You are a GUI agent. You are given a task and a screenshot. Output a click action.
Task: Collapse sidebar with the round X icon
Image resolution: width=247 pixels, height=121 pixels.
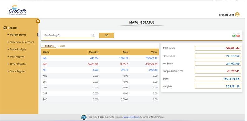(x=38, y=21)
